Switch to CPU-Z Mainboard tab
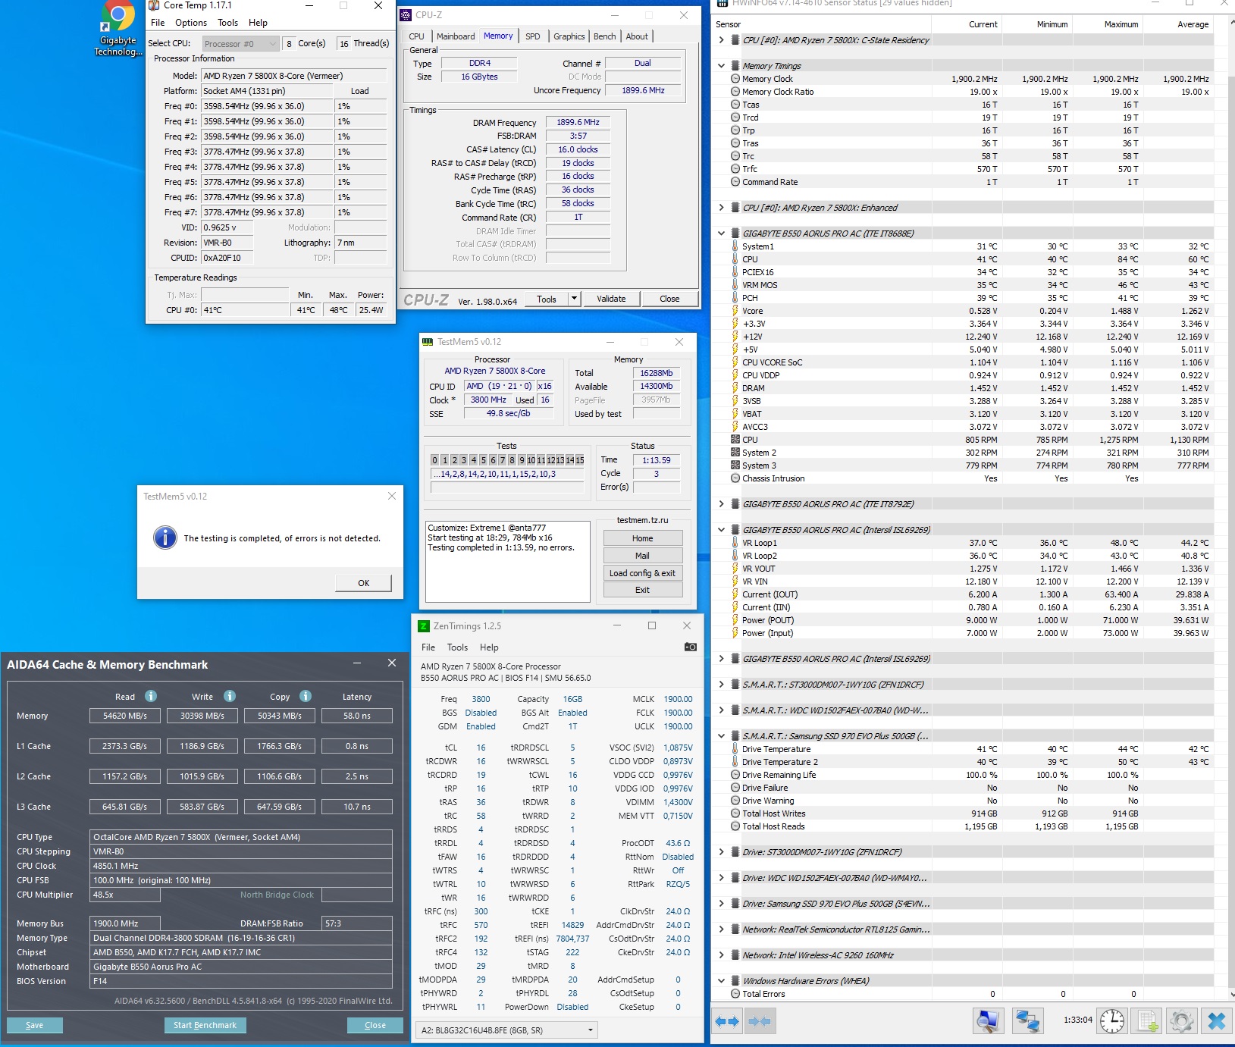1235x1047 pixels. point(456,36)
